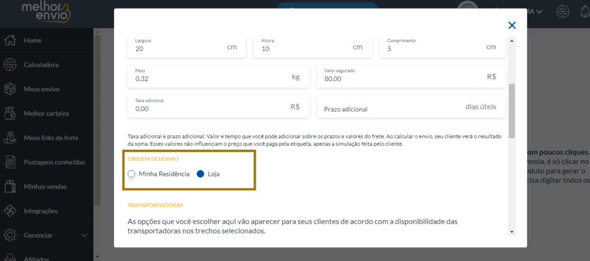Focus the Prazo adicional field
Viewport: 590px width, 261px height.
pos(411,107)
